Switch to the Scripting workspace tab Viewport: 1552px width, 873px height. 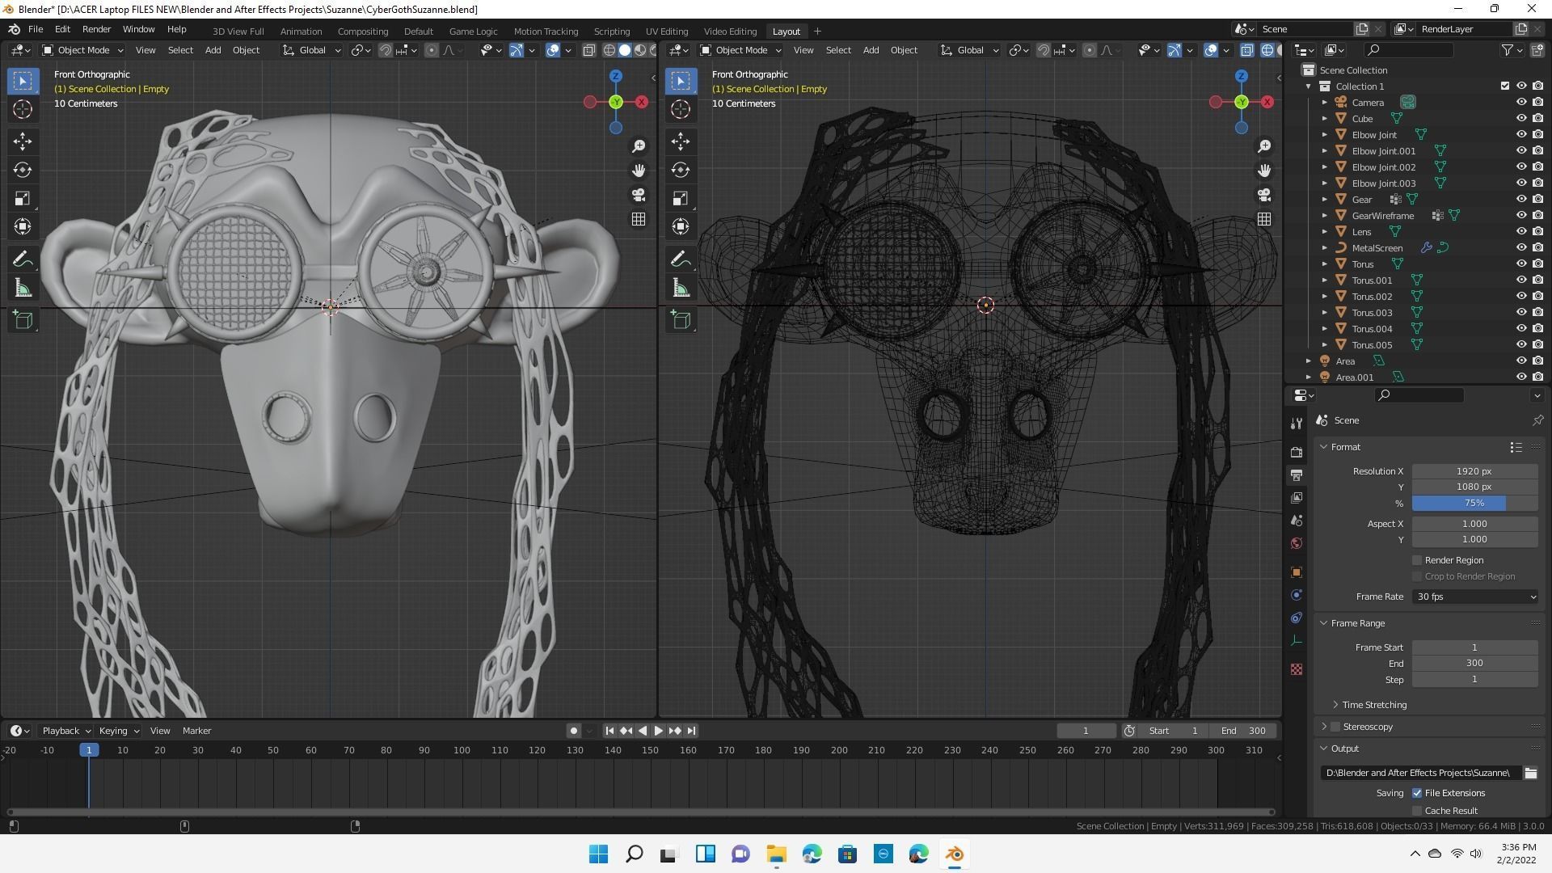click(x=611, y=31)
